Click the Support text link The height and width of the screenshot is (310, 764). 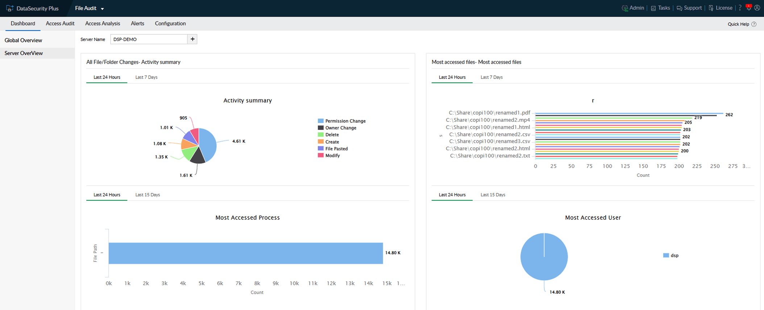coord(693,8)
